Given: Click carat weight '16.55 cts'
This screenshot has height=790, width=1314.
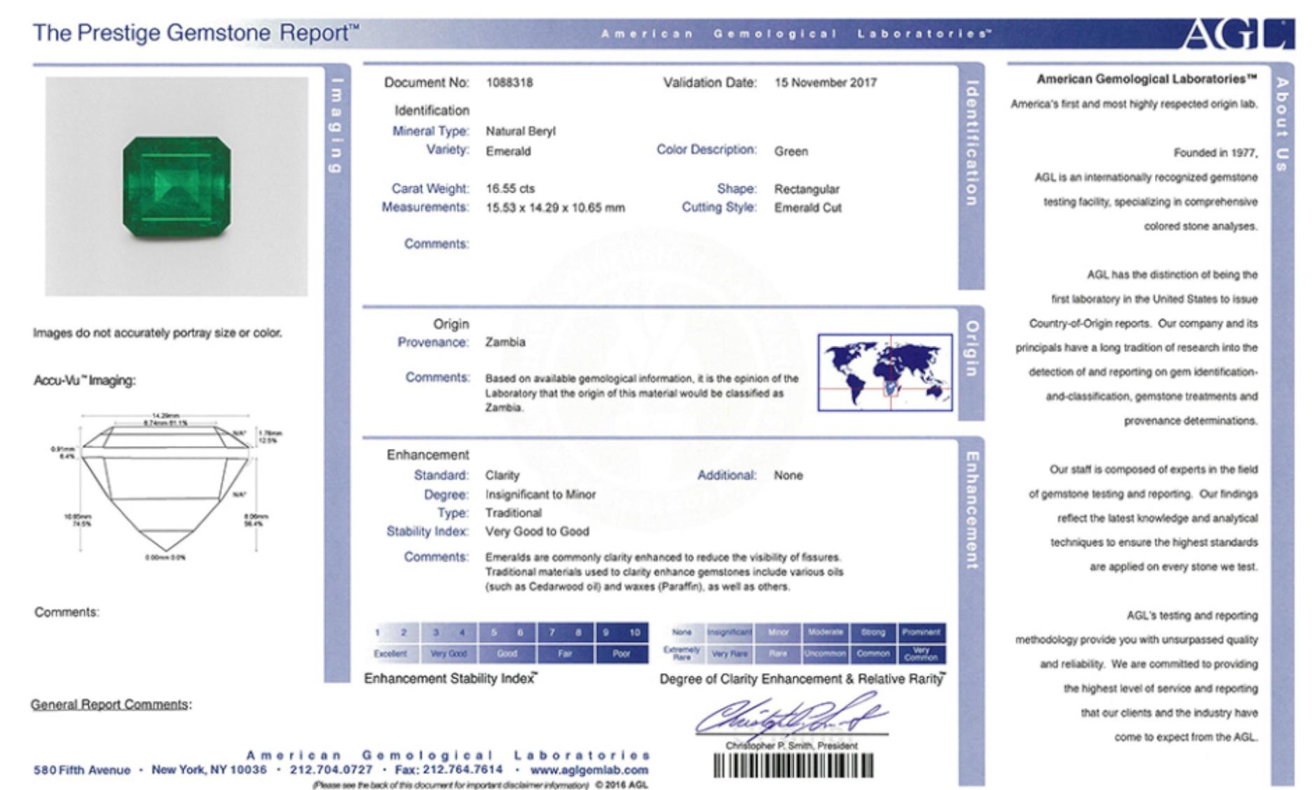Looking at the screenshot, I should pyautogui.click(x=510, y=189).
